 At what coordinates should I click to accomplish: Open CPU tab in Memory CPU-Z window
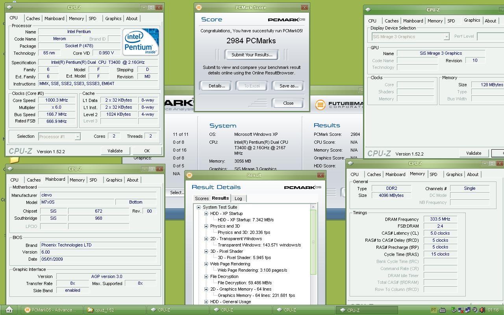pyautogui.click(x=354, y=174)
